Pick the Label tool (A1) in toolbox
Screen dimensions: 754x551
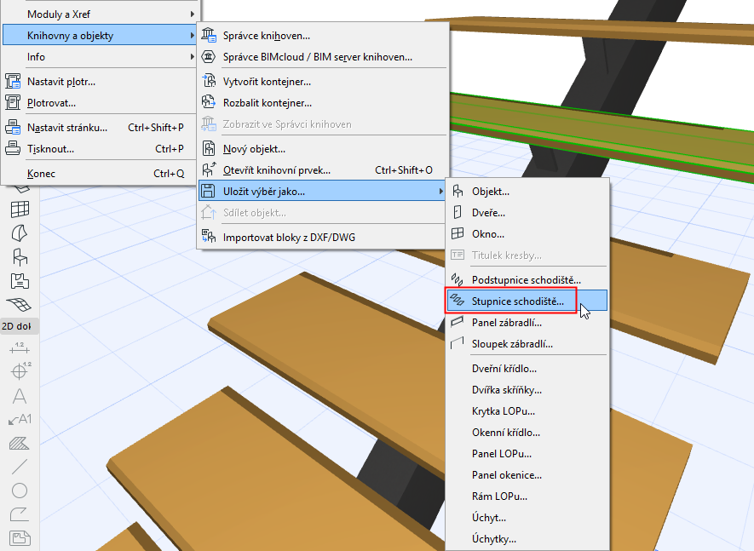click(x=20, y=419)
